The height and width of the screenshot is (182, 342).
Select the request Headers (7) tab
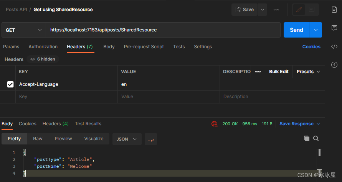pos(80,47)
